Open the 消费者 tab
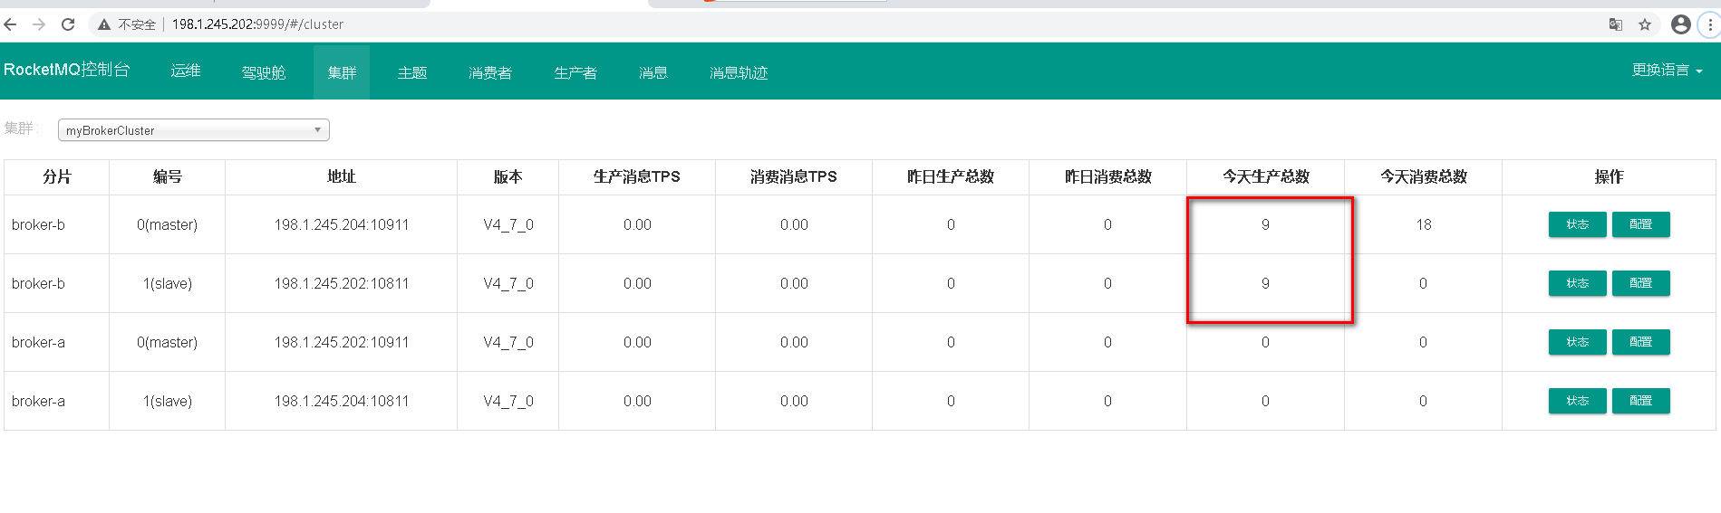This screenshot has width=1721, height=513. (490, 72)
